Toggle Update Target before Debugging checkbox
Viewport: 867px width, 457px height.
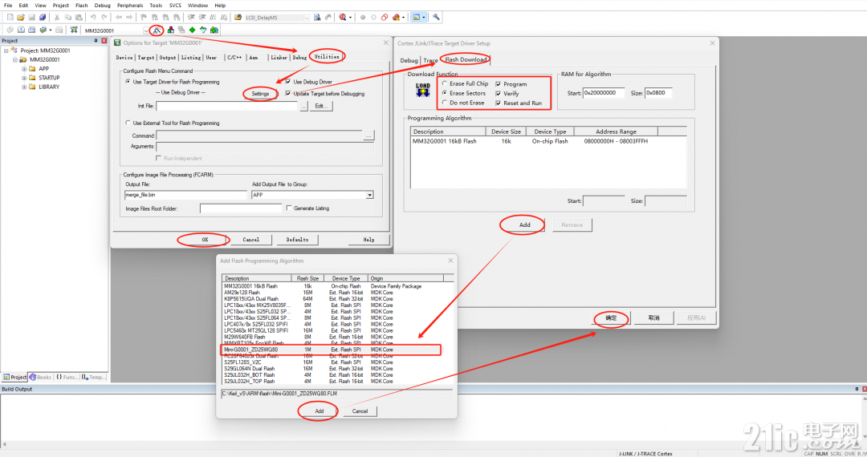click(x=288, y=93)
